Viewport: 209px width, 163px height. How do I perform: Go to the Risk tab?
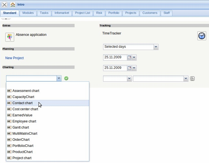point(99,13)
